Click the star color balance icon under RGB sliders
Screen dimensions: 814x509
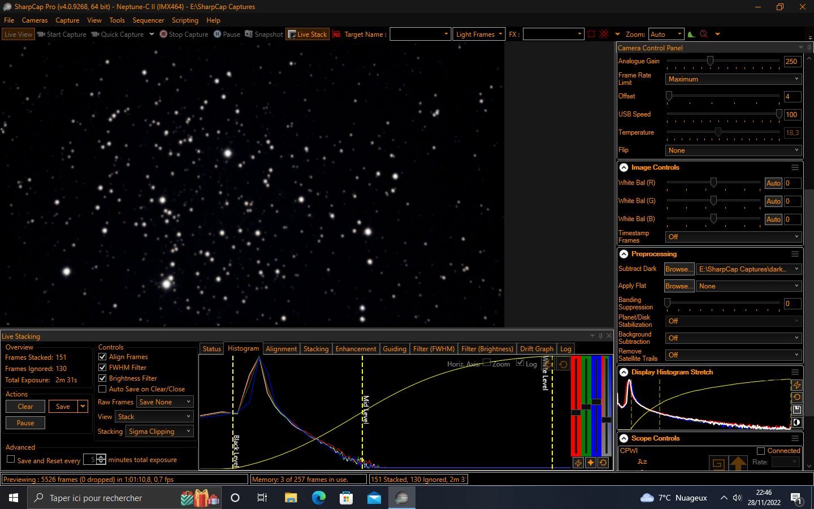coord(591,463)
